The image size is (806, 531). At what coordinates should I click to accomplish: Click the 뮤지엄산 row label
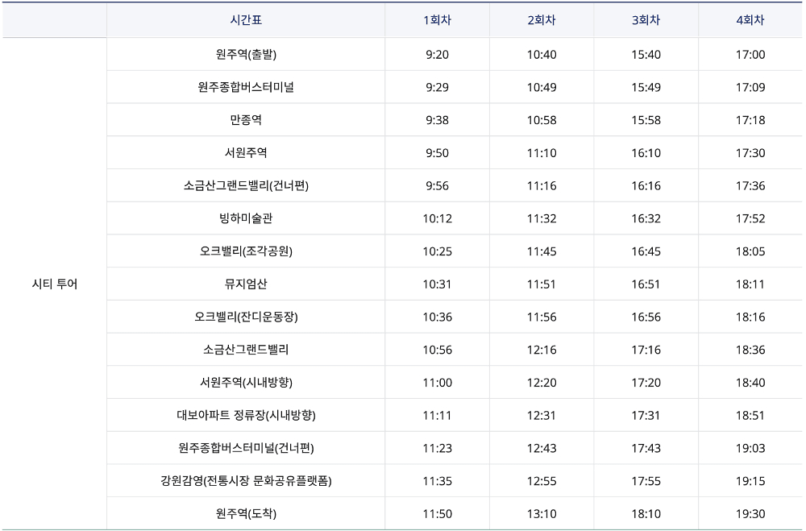pyautogui.click(x=247, y=283)
